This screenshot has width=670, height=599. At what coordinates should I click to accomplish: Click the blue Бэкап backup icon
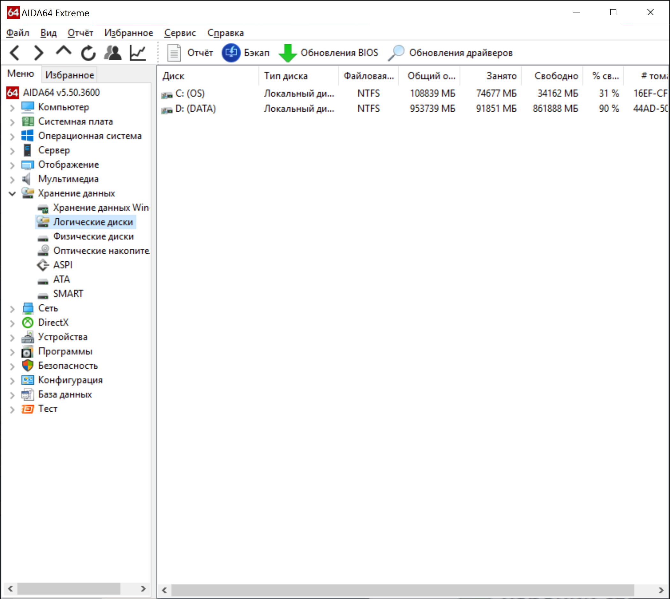[x=231, y=53]
